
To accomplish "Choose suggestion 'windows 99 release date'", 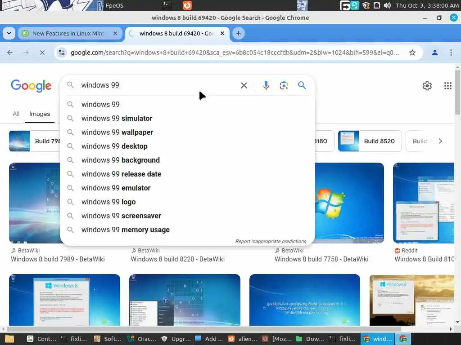I will (187, 174).
